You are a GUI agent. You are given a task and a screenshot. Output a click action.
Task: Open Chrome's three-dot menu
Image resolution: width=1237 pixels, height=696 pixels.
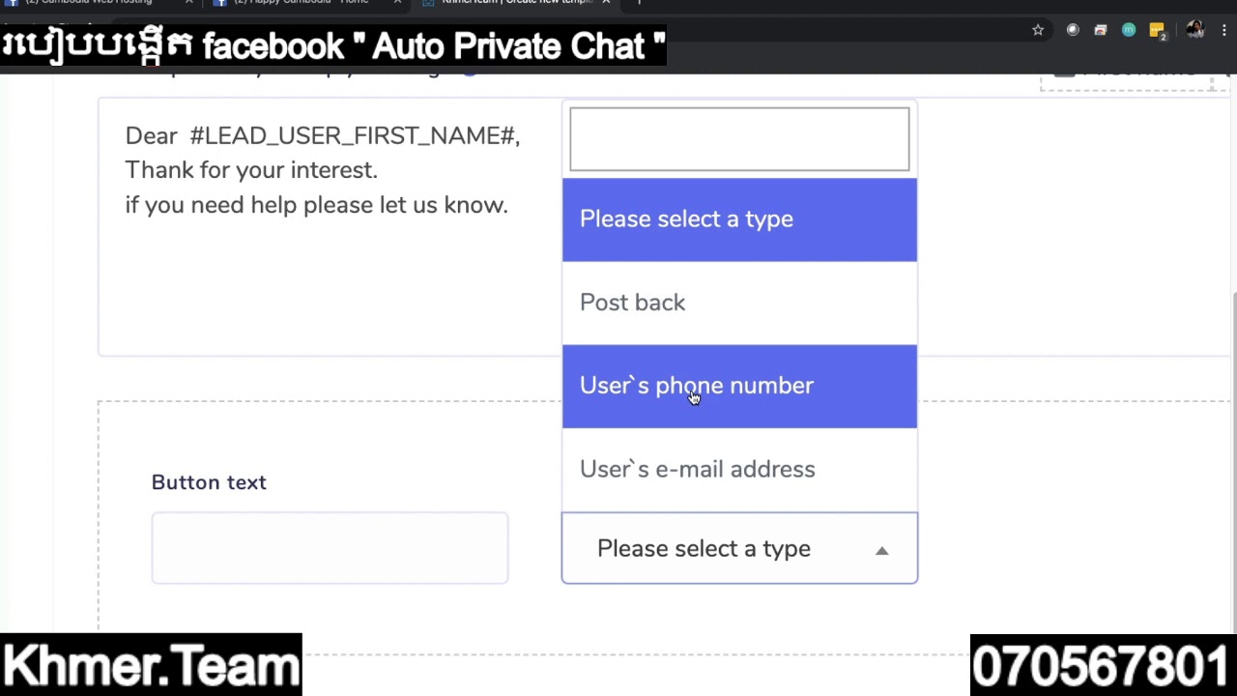click(1224, 30)
